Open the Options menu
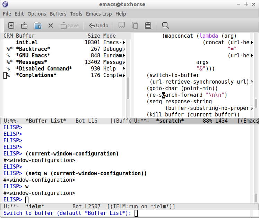This screenshot has width=259, height=218. (37, 14)
